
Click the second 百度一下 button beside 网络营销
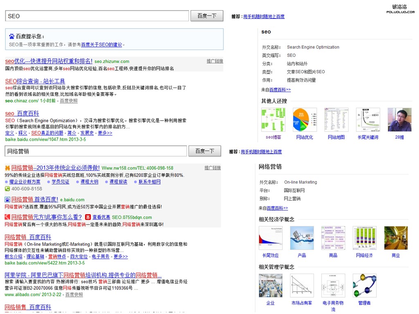[x=205, y=151]
